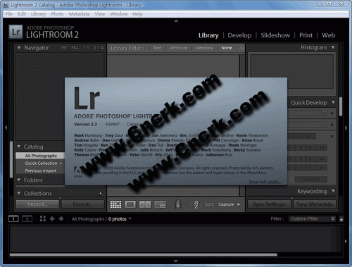Viewport: 352px width, 267px height.
Task: Go back with filmstrip left arrow
Action: click(x=52, y=219)
